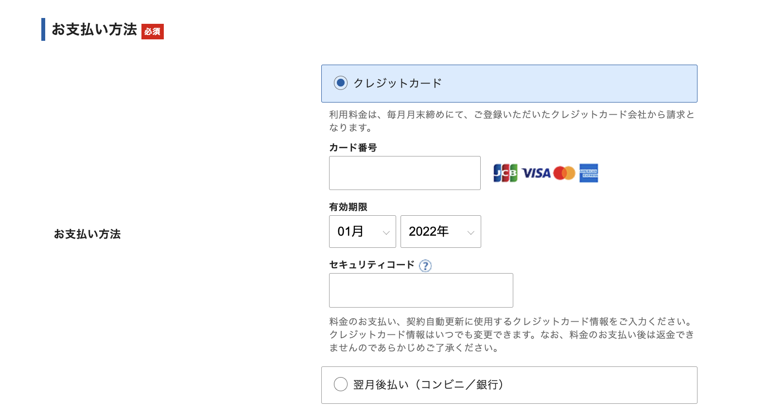Click the 翌月後払い（コンビニ／銀行）label text

point(428,384)
